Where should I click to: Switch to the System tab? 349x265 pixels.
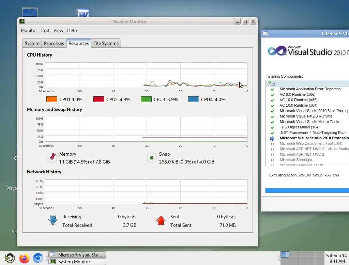tap(32, 43)
